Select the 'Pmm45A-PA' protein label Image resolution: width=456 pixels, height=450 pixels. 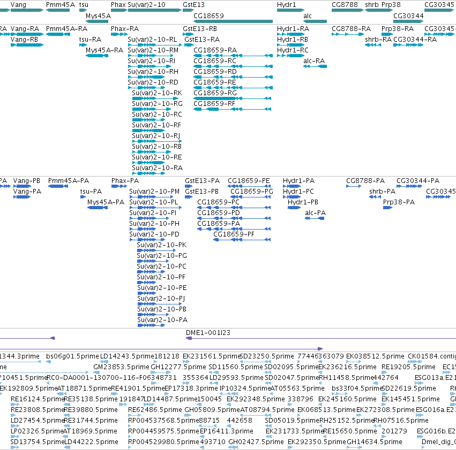coord(69,181)
